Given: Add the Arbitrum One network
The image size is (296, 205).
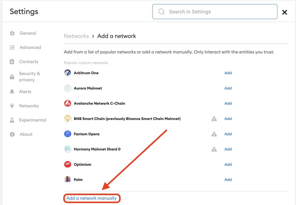Looking at the screenshot, I should (x=228, y=73).
